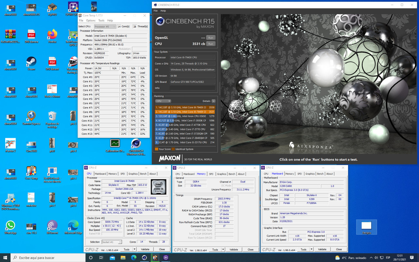Open the Microsoft Edge desktop shortcut
419x262 pixels.
tap(73, 227)
